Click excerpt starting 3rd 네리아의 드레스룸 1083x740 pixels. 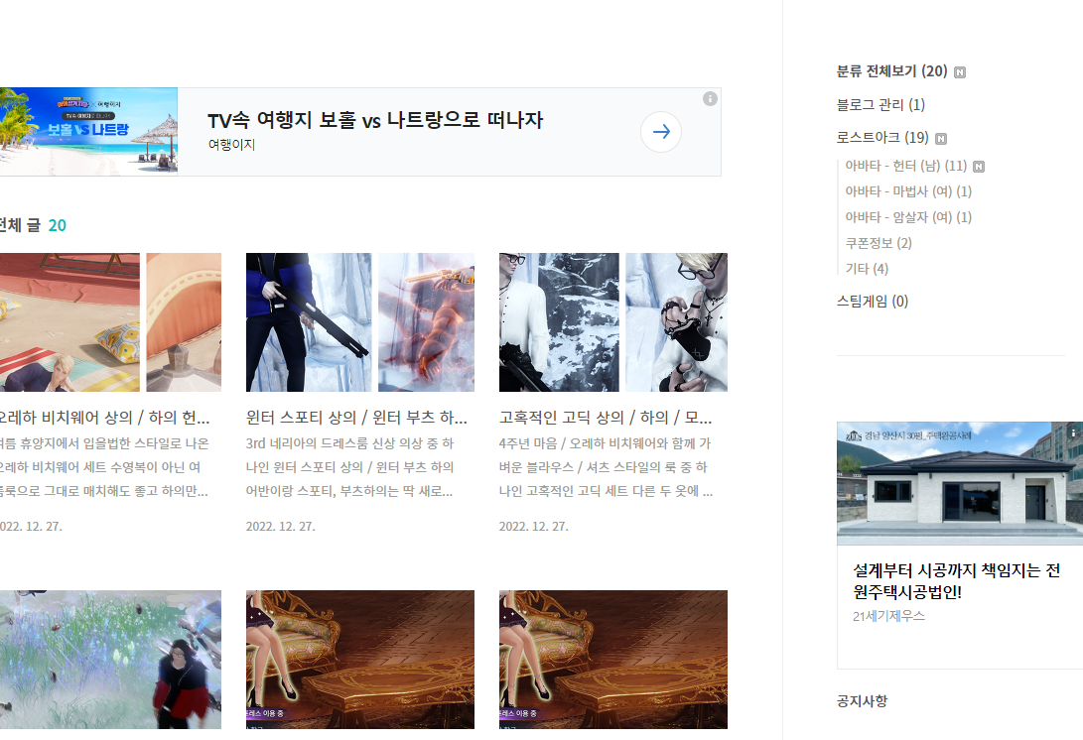tap(350, 467)
